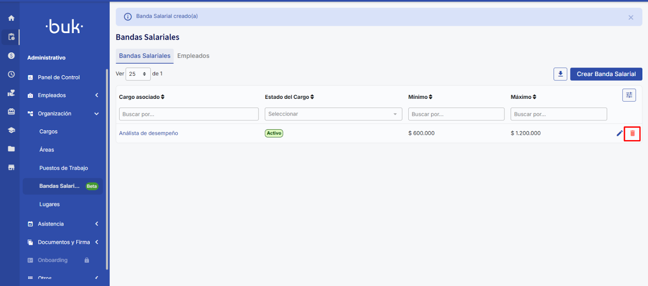Open the Estado del Cargo Seleccionar dropdown
Screen dimensions: 648x286
[x=333, y=114]
